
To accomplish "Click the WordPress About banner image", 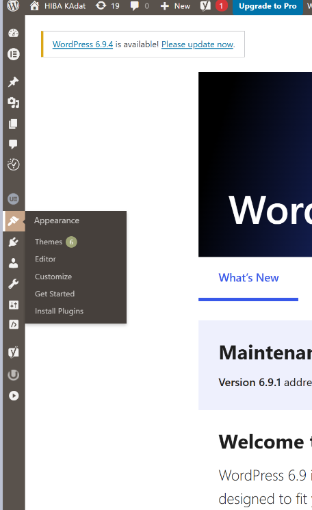I will 255,164.
